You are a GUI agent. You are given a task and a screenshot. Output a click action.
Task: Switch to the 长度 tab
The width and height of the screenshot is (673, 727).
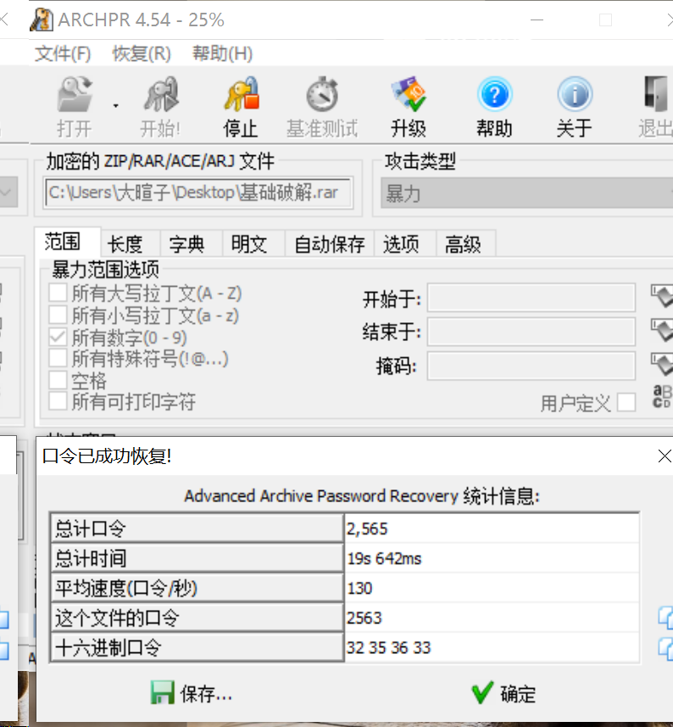131,243
